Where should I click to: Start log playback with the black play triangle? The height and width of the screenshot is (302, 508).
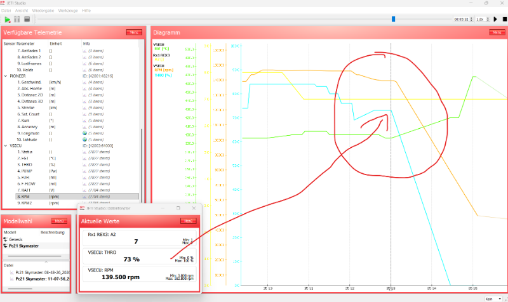point(495,20)
